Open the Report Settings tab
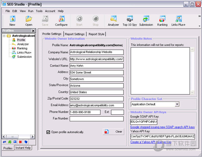 coord(75,34)
